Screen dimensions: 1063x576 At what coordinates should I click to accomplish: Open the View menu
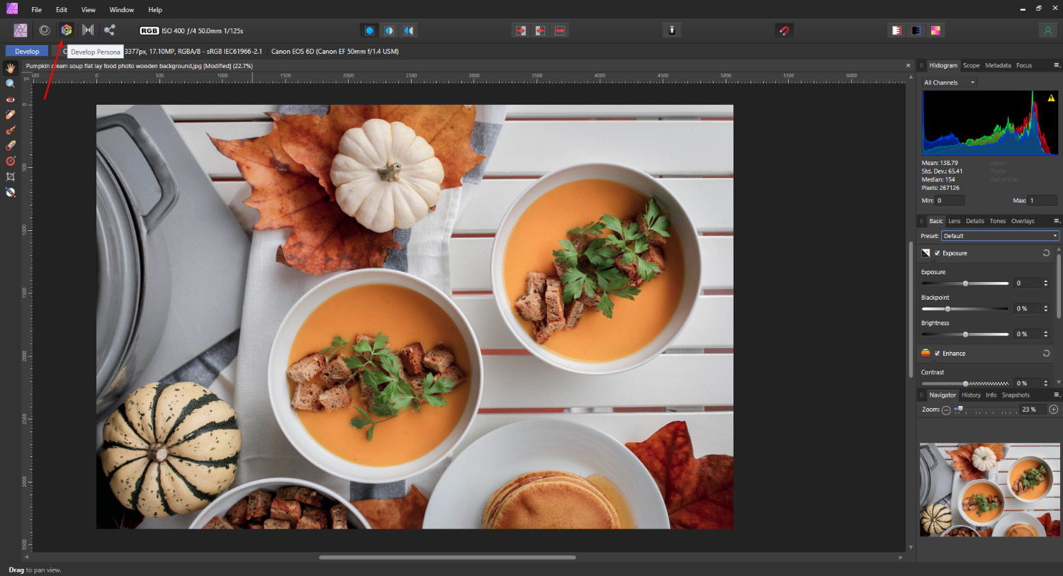tap(89, 10)
